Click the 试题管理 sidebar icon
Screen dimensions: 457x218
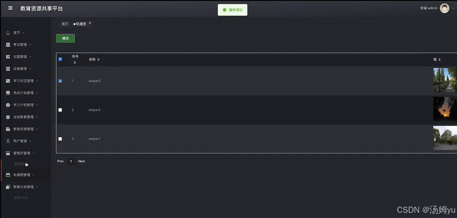coord(8,57)
